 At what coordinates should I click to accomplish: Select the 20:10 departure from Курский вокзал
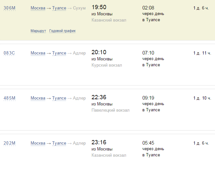coord(99,52)
